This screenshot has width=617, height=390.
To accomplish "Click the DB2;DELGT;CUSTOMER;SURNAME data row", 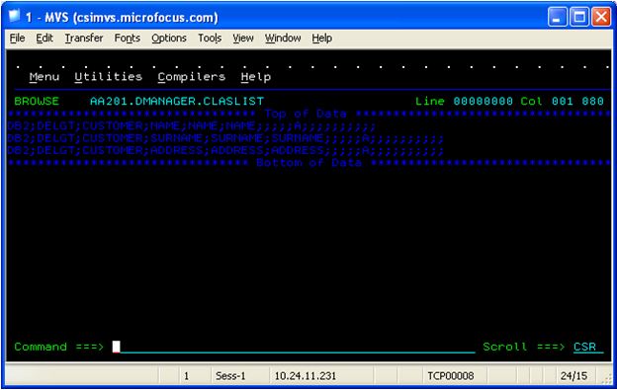I will pyautogui.click(x=225, y=138).
